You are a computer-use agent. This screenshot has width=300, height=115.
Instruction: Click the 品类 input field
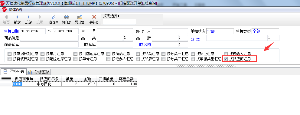click(110, 38)
